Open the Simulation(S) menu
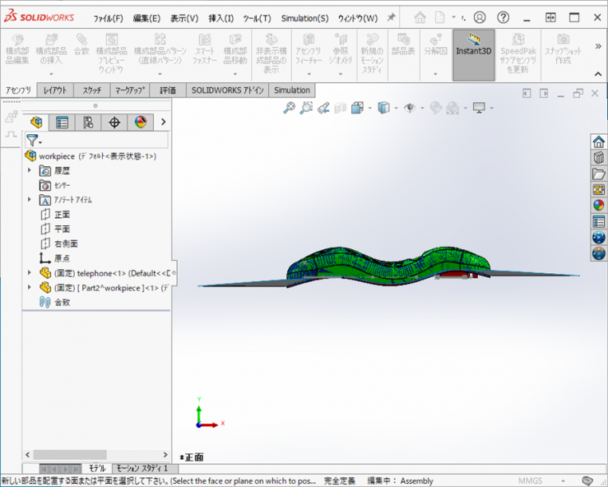608x487 pixels. point(304,18)
